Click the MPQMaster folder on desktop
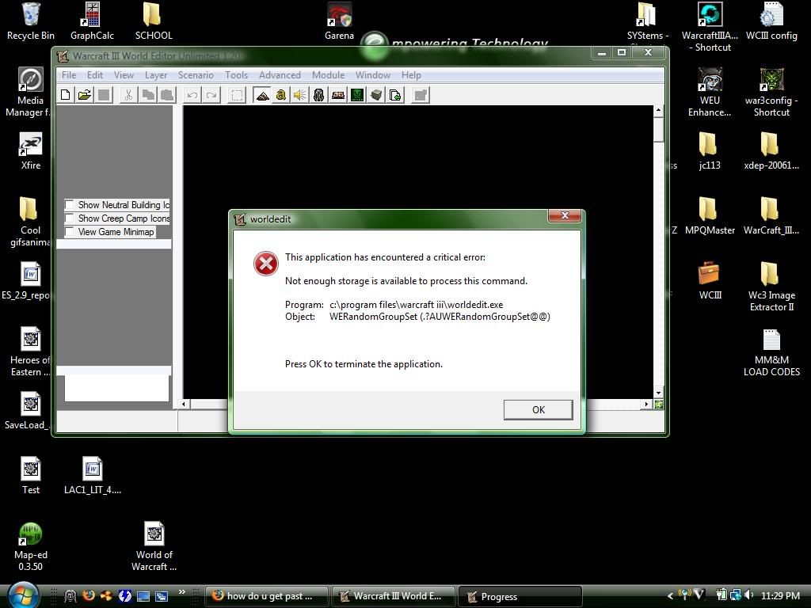Screen dimensions: 811x608 [x=710, y=216]
